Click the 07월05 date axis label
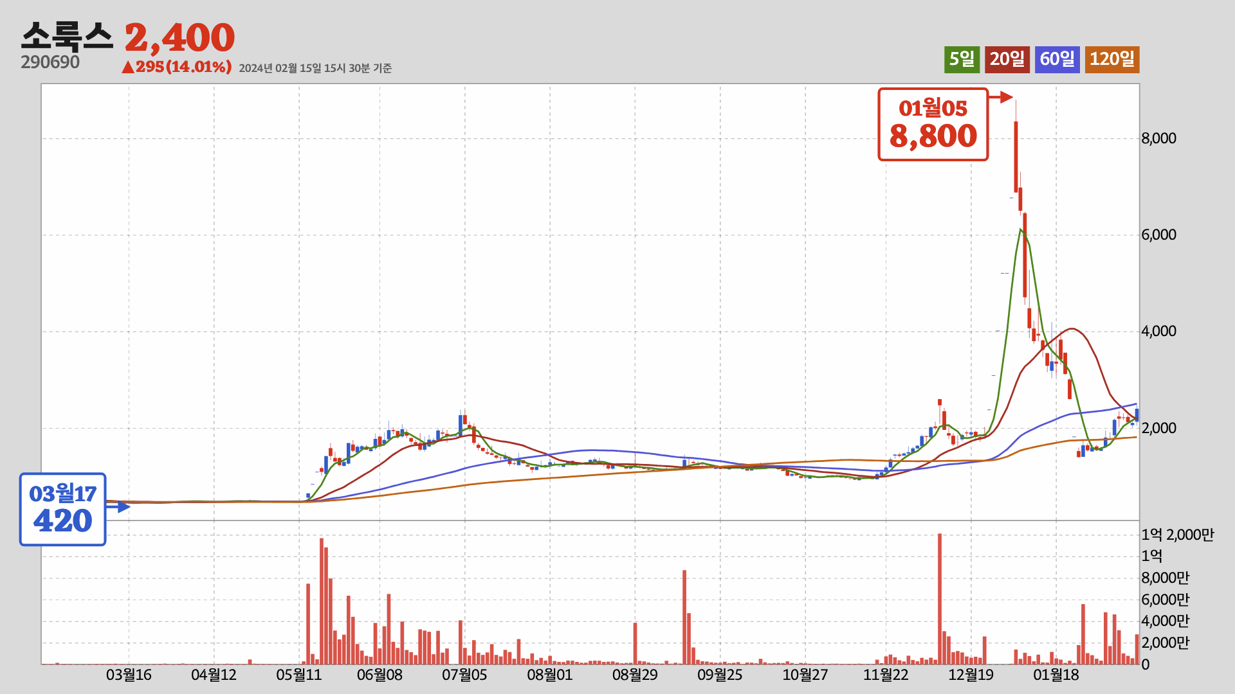 464,675
